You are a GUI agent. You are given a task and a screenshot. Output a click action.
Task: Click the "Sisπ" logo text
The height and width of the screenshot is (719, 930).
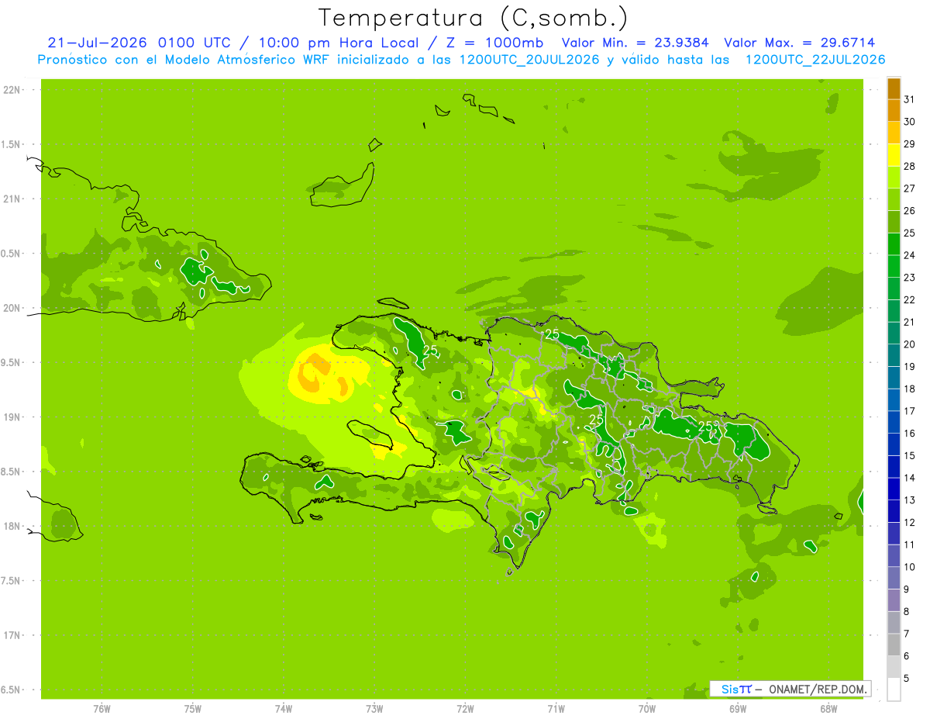point(736,689)
